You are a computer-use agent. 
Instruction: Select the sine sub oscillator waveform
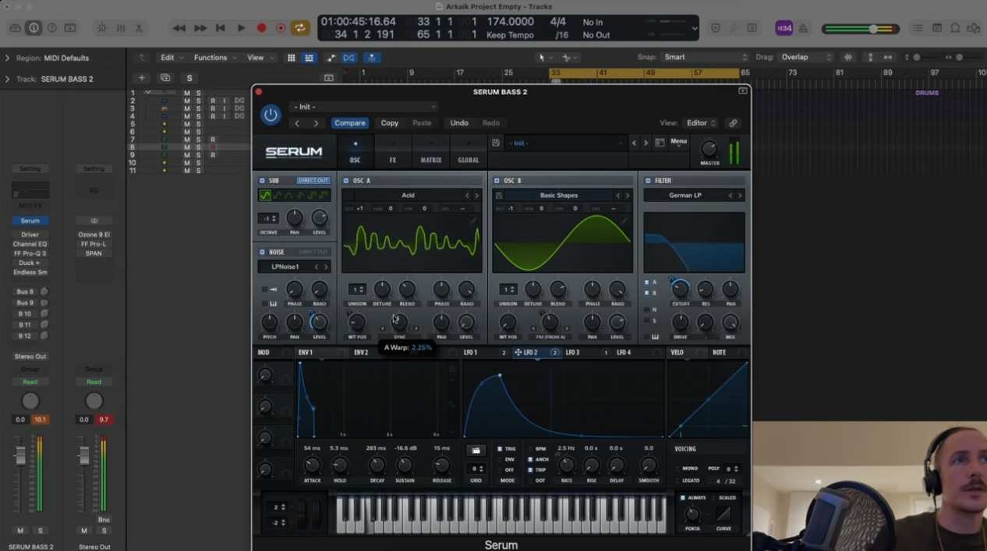coord(266,196)
